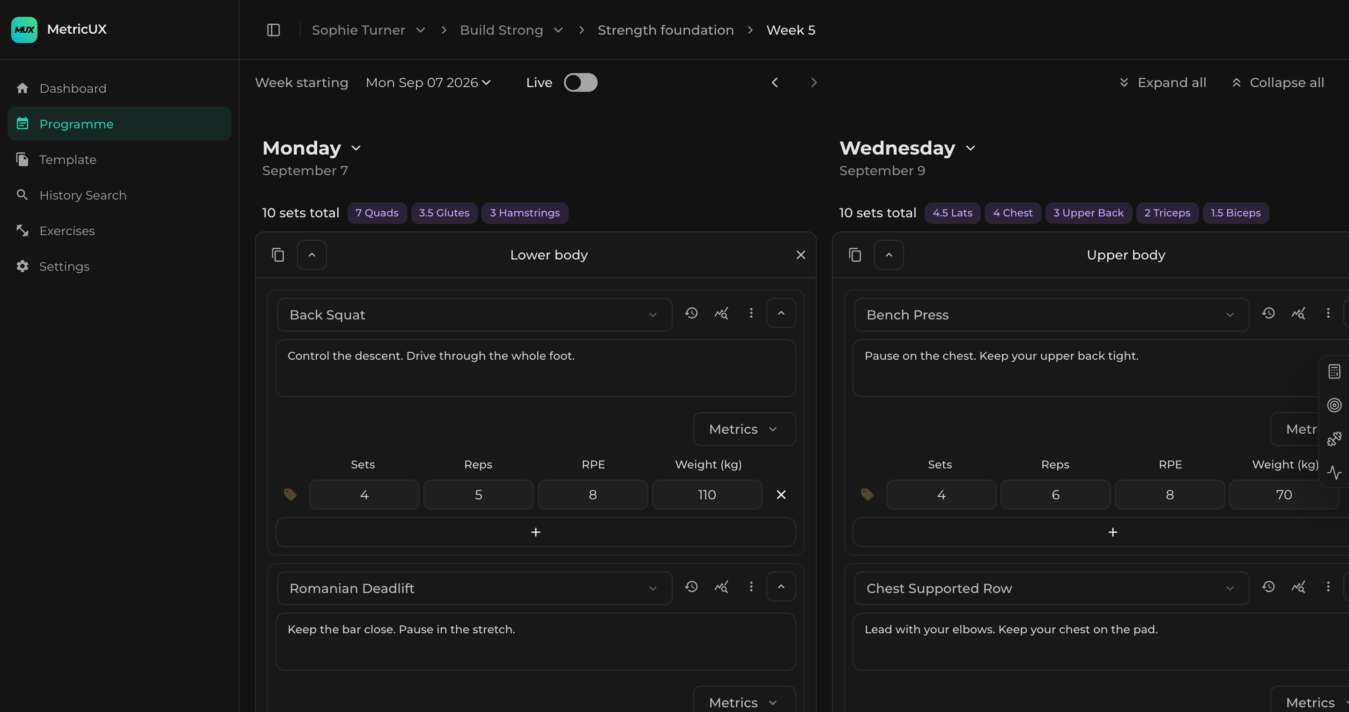
Task: Open the target goals tool in side rail
Action: (1334, 405)
